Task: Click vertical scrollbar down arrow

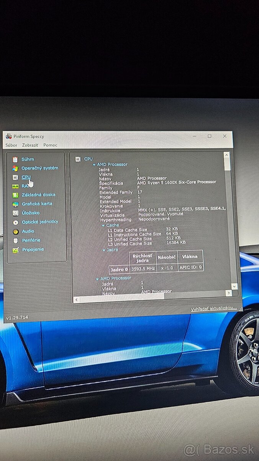Action: [x=234, y=286]
